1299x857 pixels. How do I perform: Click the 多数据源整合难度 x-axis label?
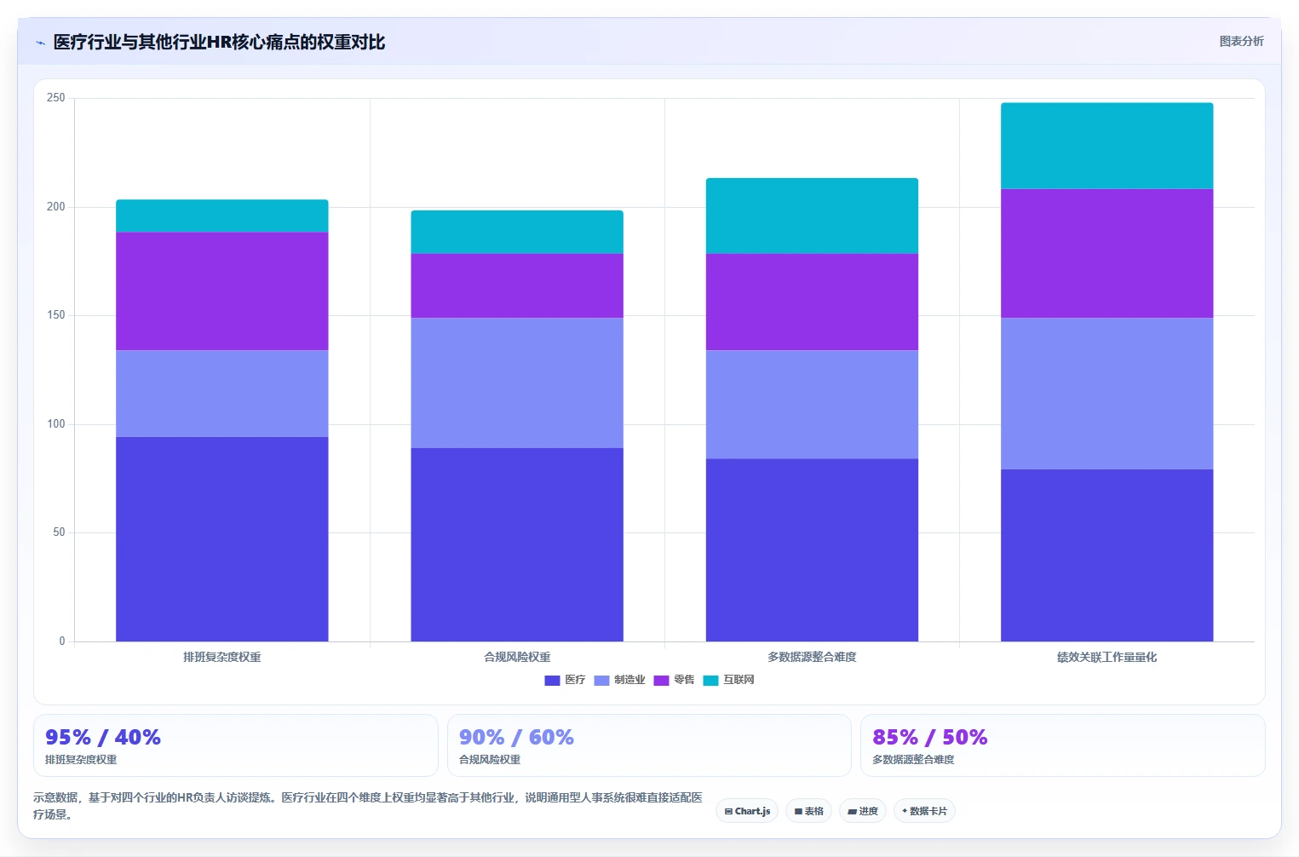(812, 657)
